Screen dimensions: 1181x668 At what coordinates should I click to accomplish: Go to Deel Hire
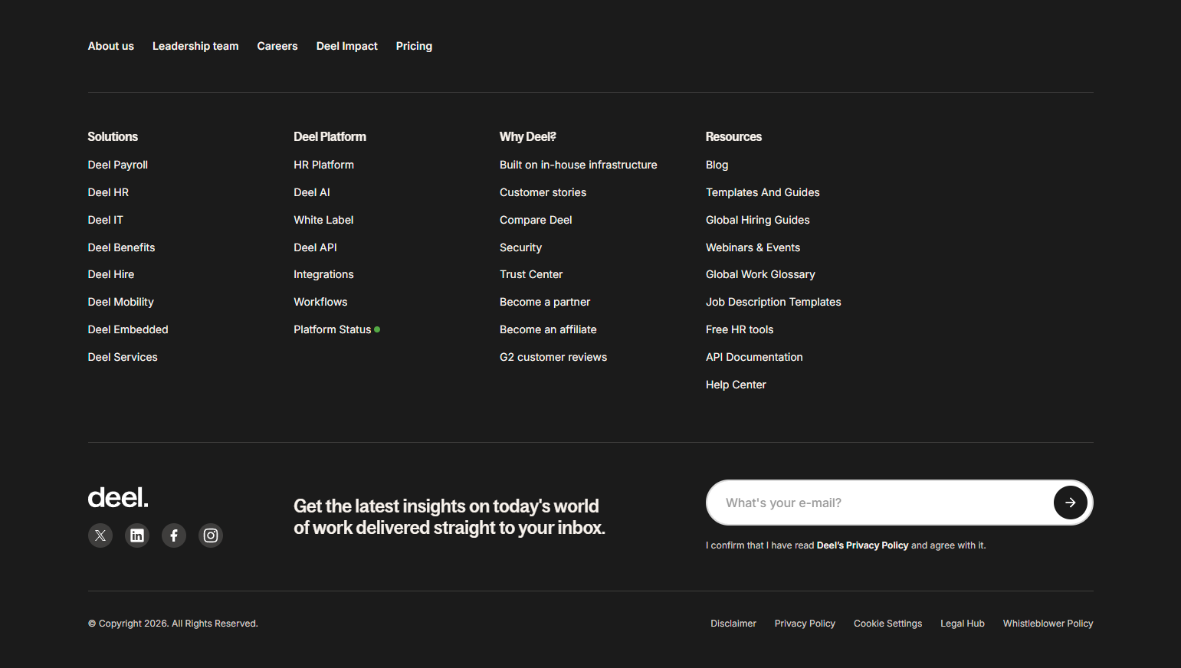click(x=111, y=274)
